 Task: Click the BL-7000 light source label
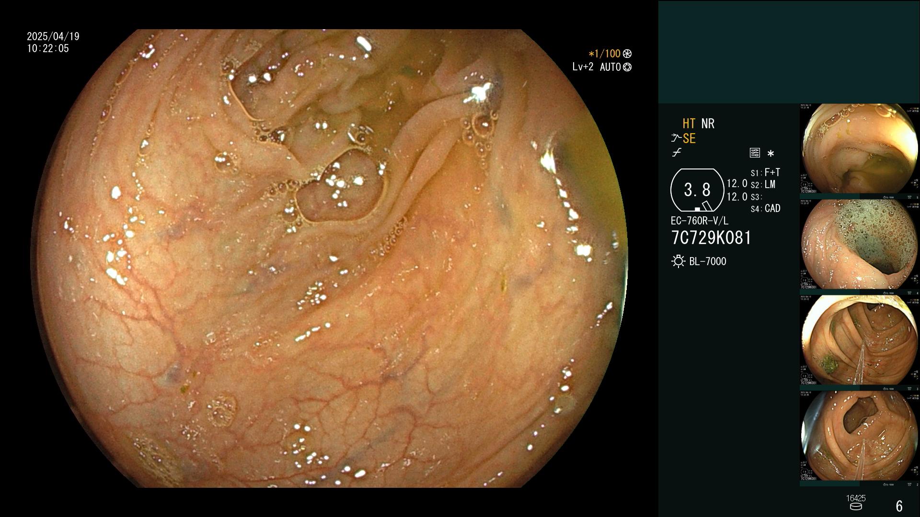(708, 261)
